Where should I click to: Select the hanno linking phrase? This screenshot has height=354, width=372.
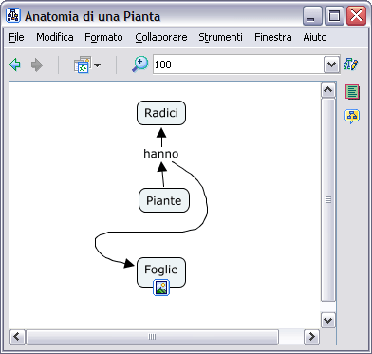pos(161,154)
